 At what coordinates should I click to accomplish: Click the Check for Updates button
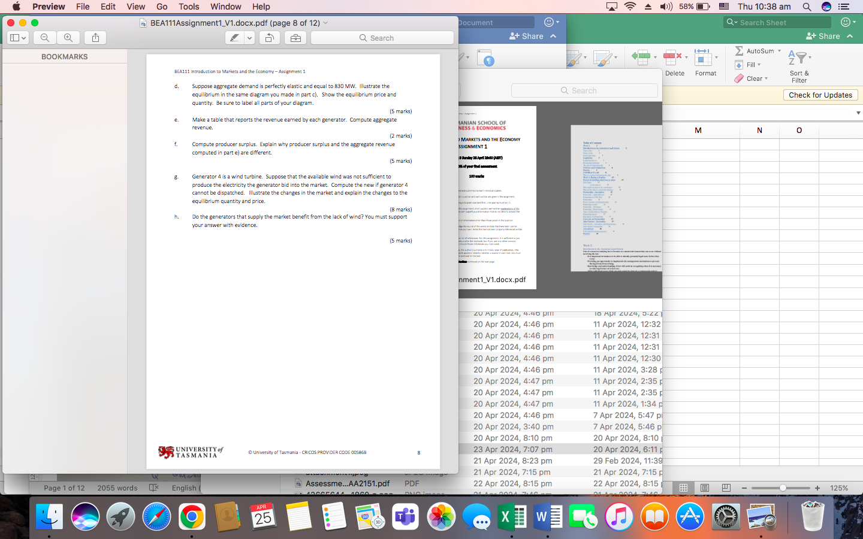820,95
